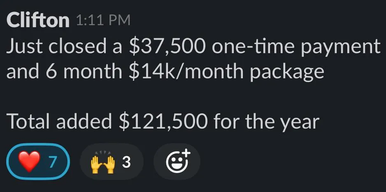The width and height of the screenshot is (386, 192).
Task: Open Clifton's profile from sender name
Action: click(38, 21)
